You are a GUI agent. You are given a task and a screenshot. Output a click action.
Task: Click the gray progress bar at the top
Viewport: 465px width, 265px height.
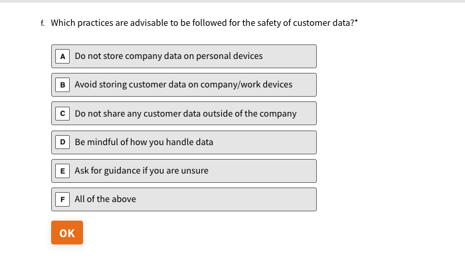pos(232,1)
